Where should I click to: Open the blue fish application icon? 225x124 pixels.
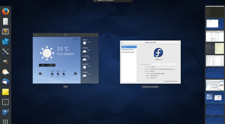click(x=5, y=112)
